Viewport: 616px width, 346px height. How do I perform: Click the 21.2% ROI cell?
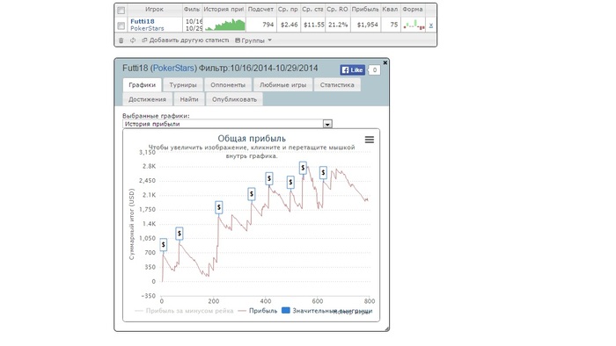click(338, 25)
